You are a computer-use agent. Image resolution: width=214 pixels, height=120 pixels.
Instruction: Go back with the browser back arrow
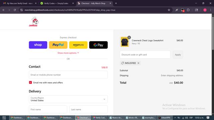pos(4,10)
